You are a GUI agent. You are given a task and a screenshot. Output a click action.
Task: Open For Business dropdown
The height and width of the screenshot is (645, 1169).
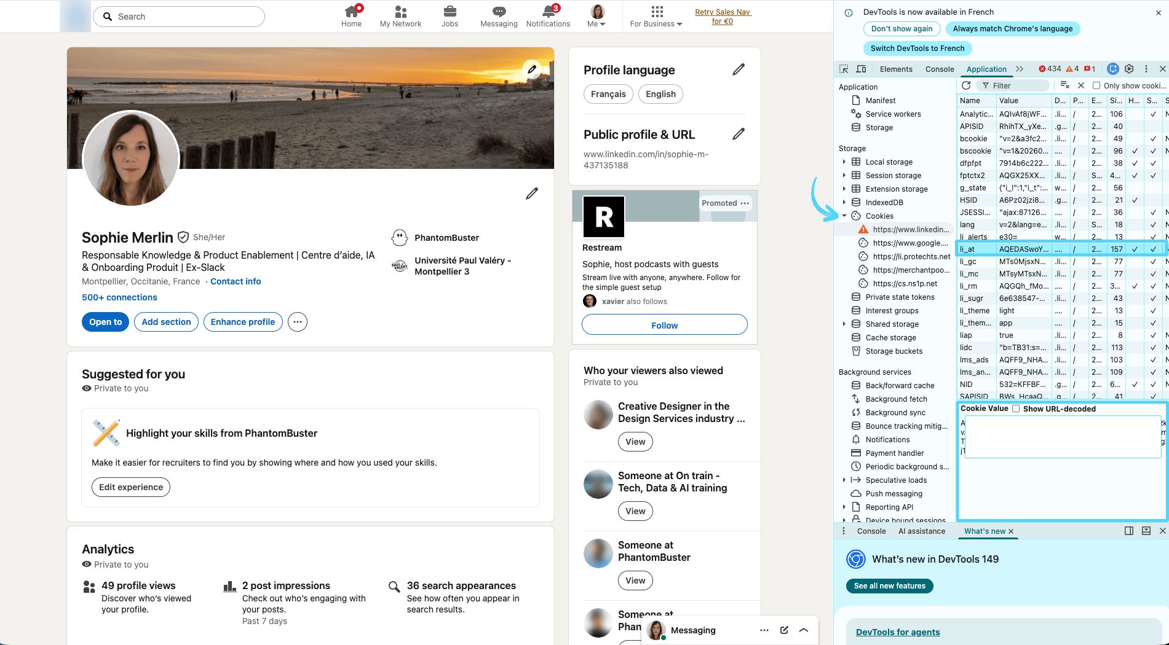(656, 16)
